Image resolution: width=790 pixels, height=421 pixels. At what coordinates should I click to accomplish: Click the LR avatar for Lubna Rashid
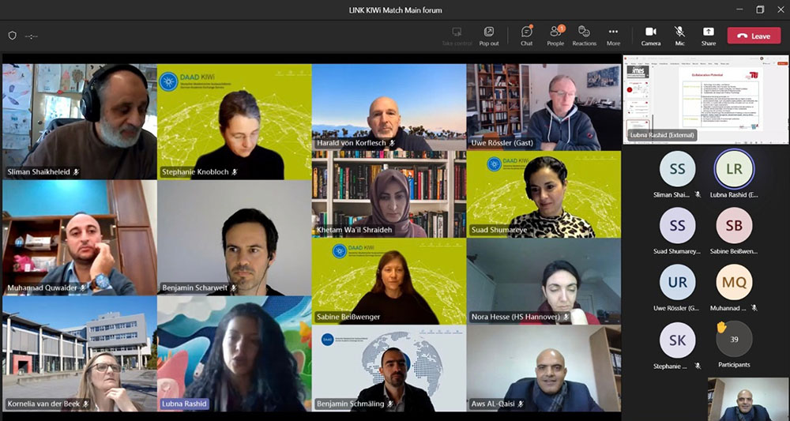[x=734, y=169]
